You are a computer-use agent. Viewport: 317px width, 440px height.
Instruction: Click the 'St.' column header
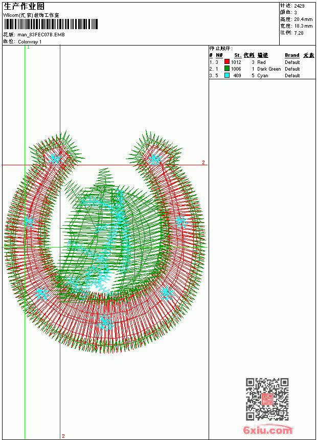pos(238,55)
